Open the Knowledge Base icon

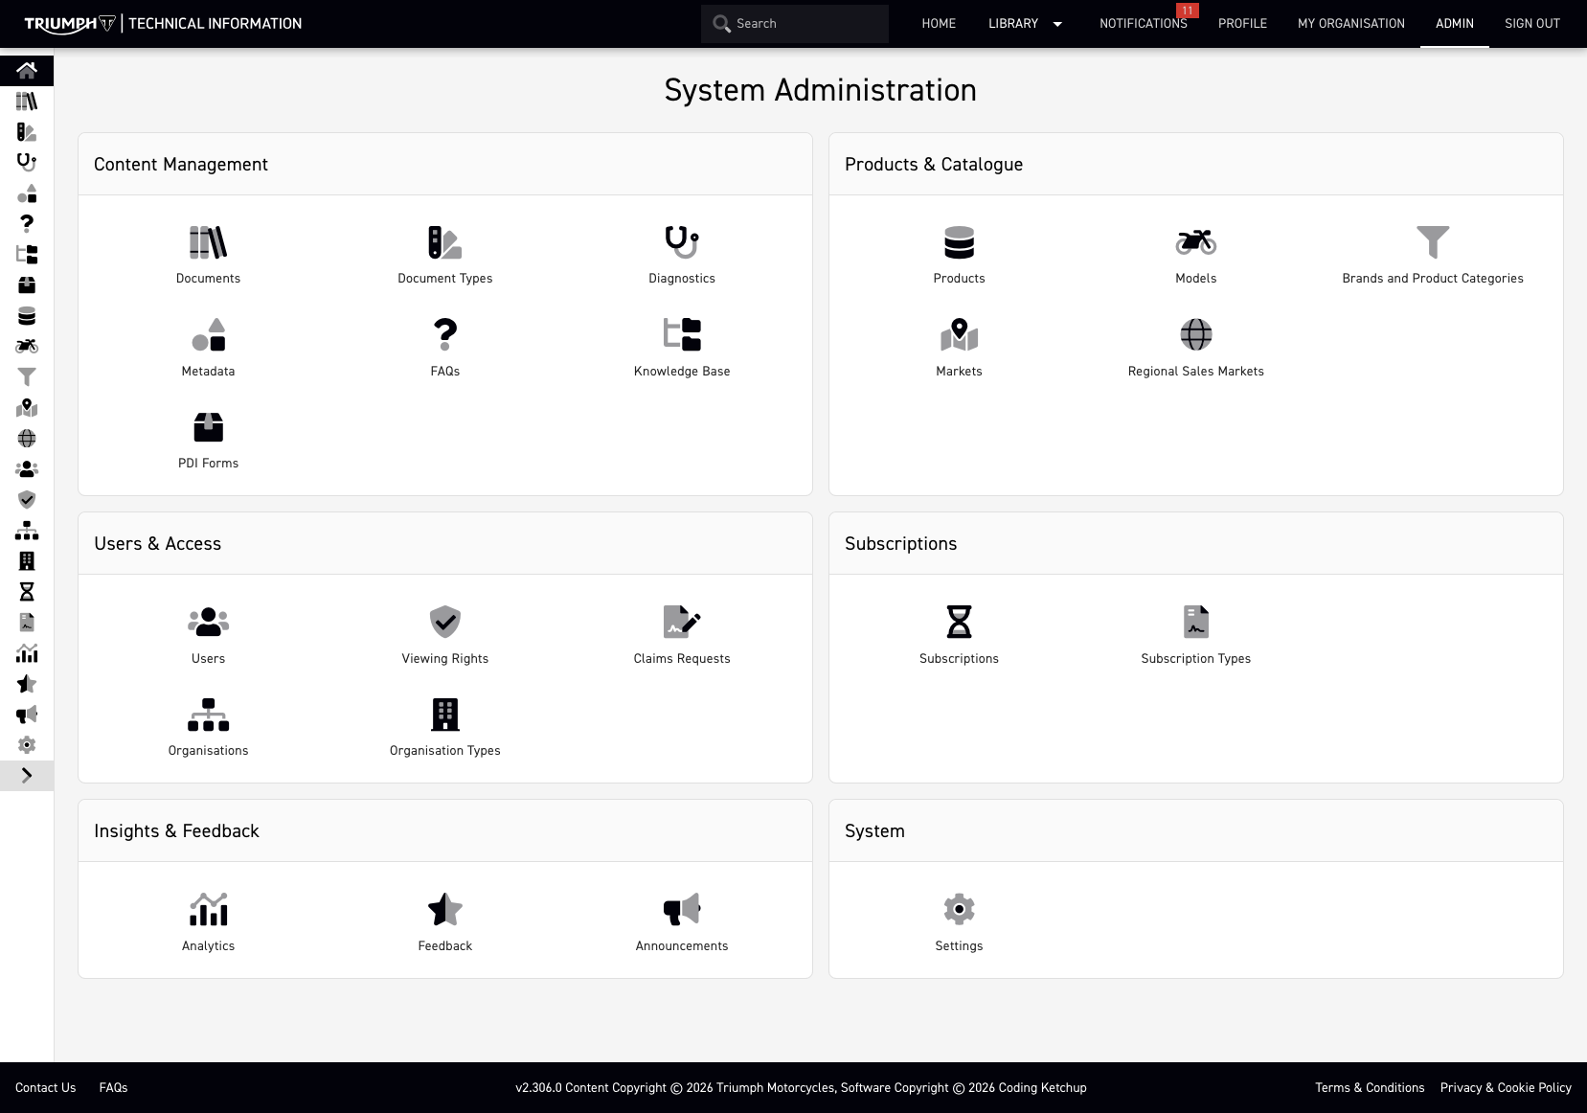point(681,333)
